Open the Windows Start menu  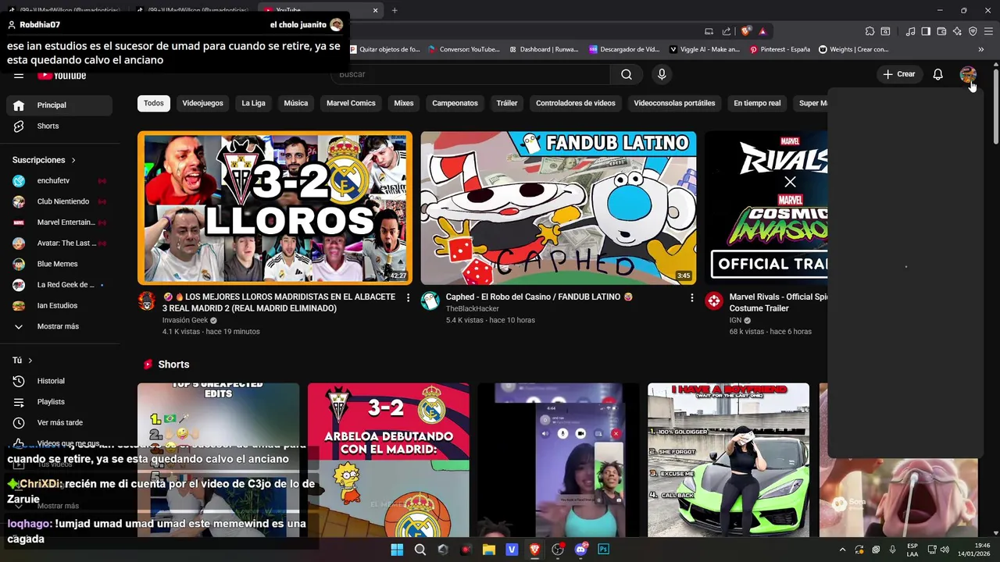click(x=397, y=550)
